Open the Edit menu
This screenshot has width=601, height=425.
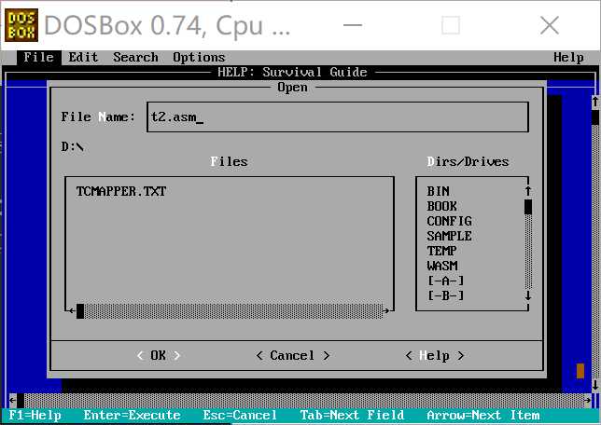tap(83, 58)
